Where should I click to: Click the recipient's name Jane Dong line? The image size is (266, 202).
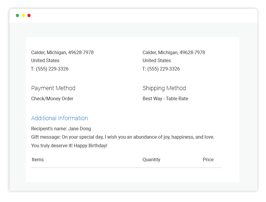tap(61, 129)
